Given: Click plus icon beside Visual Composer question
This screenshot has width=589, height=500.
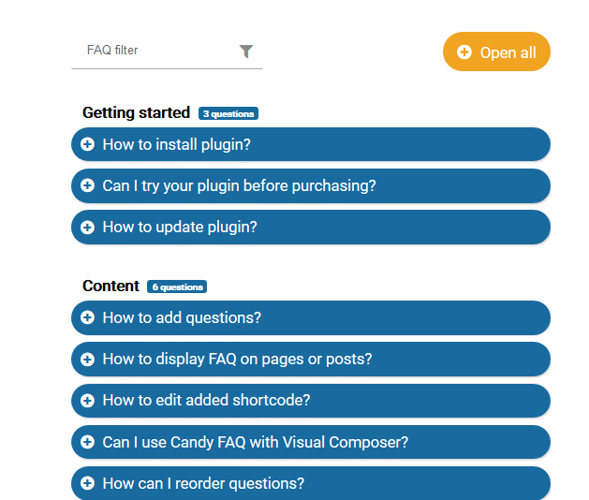Looking at the screenshot, I should click(x=87, y=442).
